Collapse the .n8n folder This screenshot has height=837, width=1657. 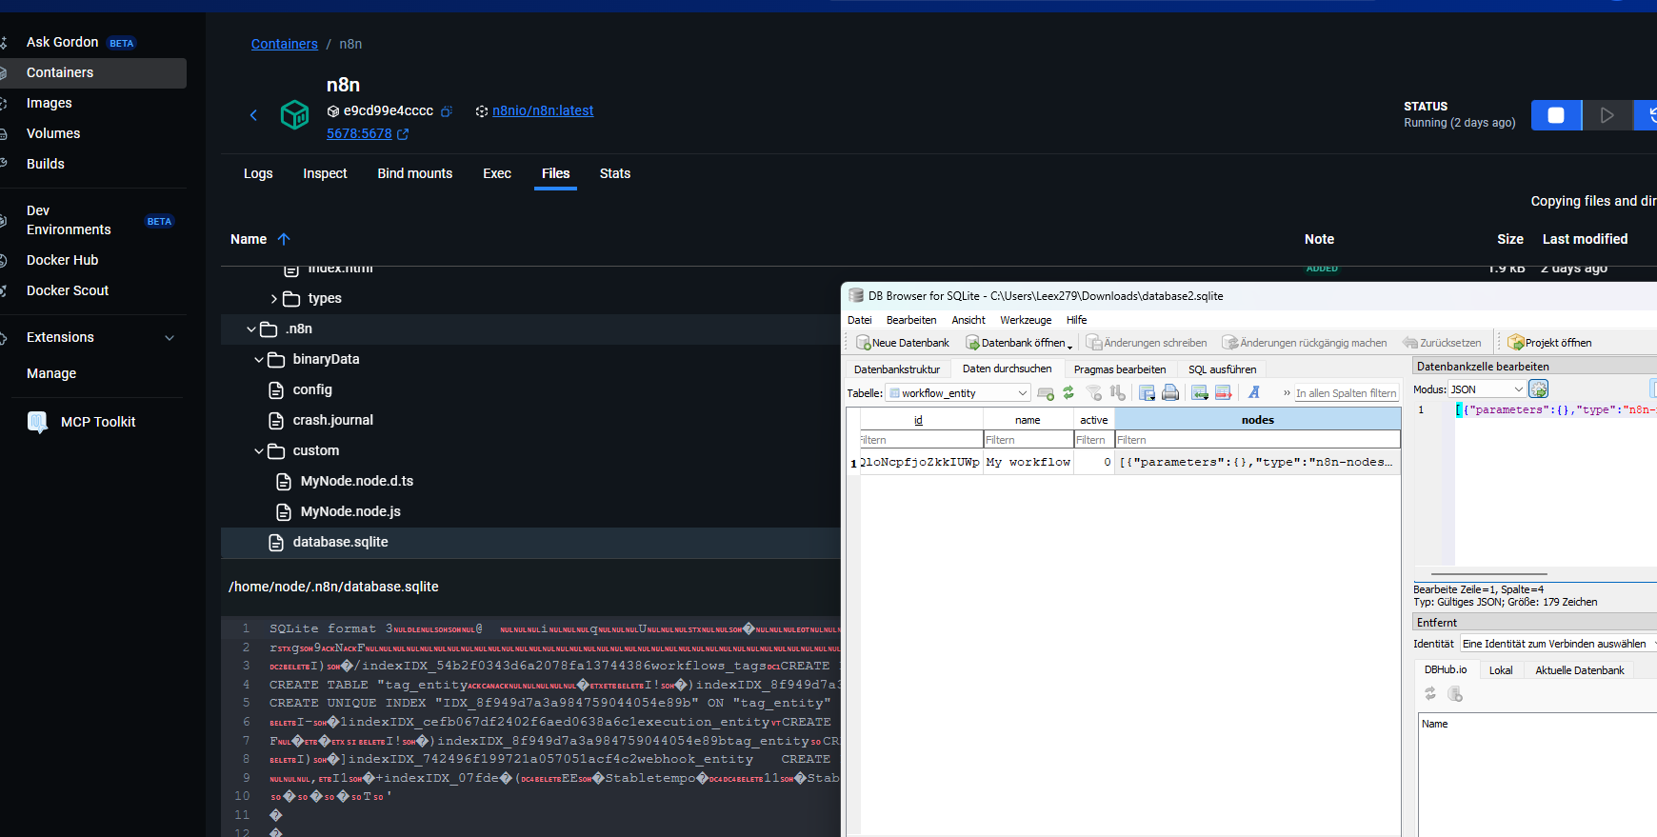pos(251,329)
